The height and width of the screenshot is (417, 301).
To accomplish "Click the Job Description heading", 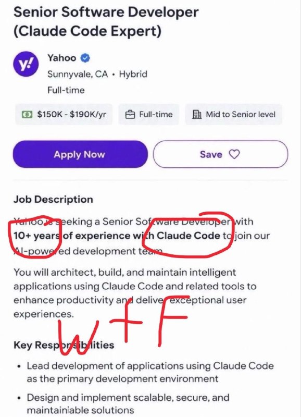I will [x=53, y=200].
